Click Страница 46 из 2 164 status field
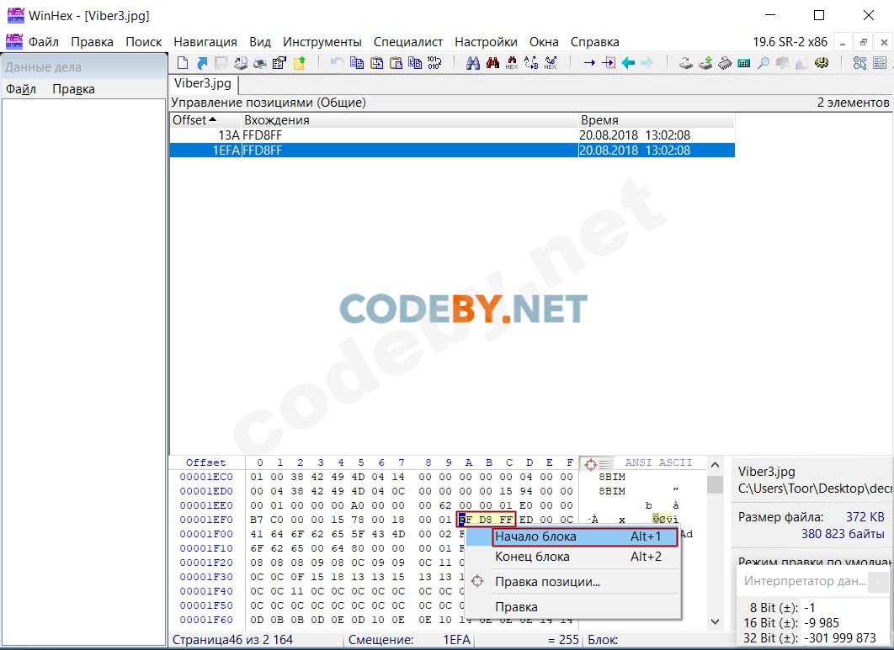Screen dimensions: 894x650 coord(232,640)
